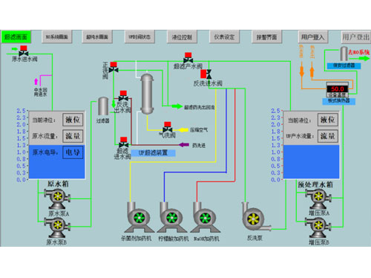Click the 原水进水阀 valve icon
The width and height of the screenshot is (371, 278).
(x=24, y=51)
